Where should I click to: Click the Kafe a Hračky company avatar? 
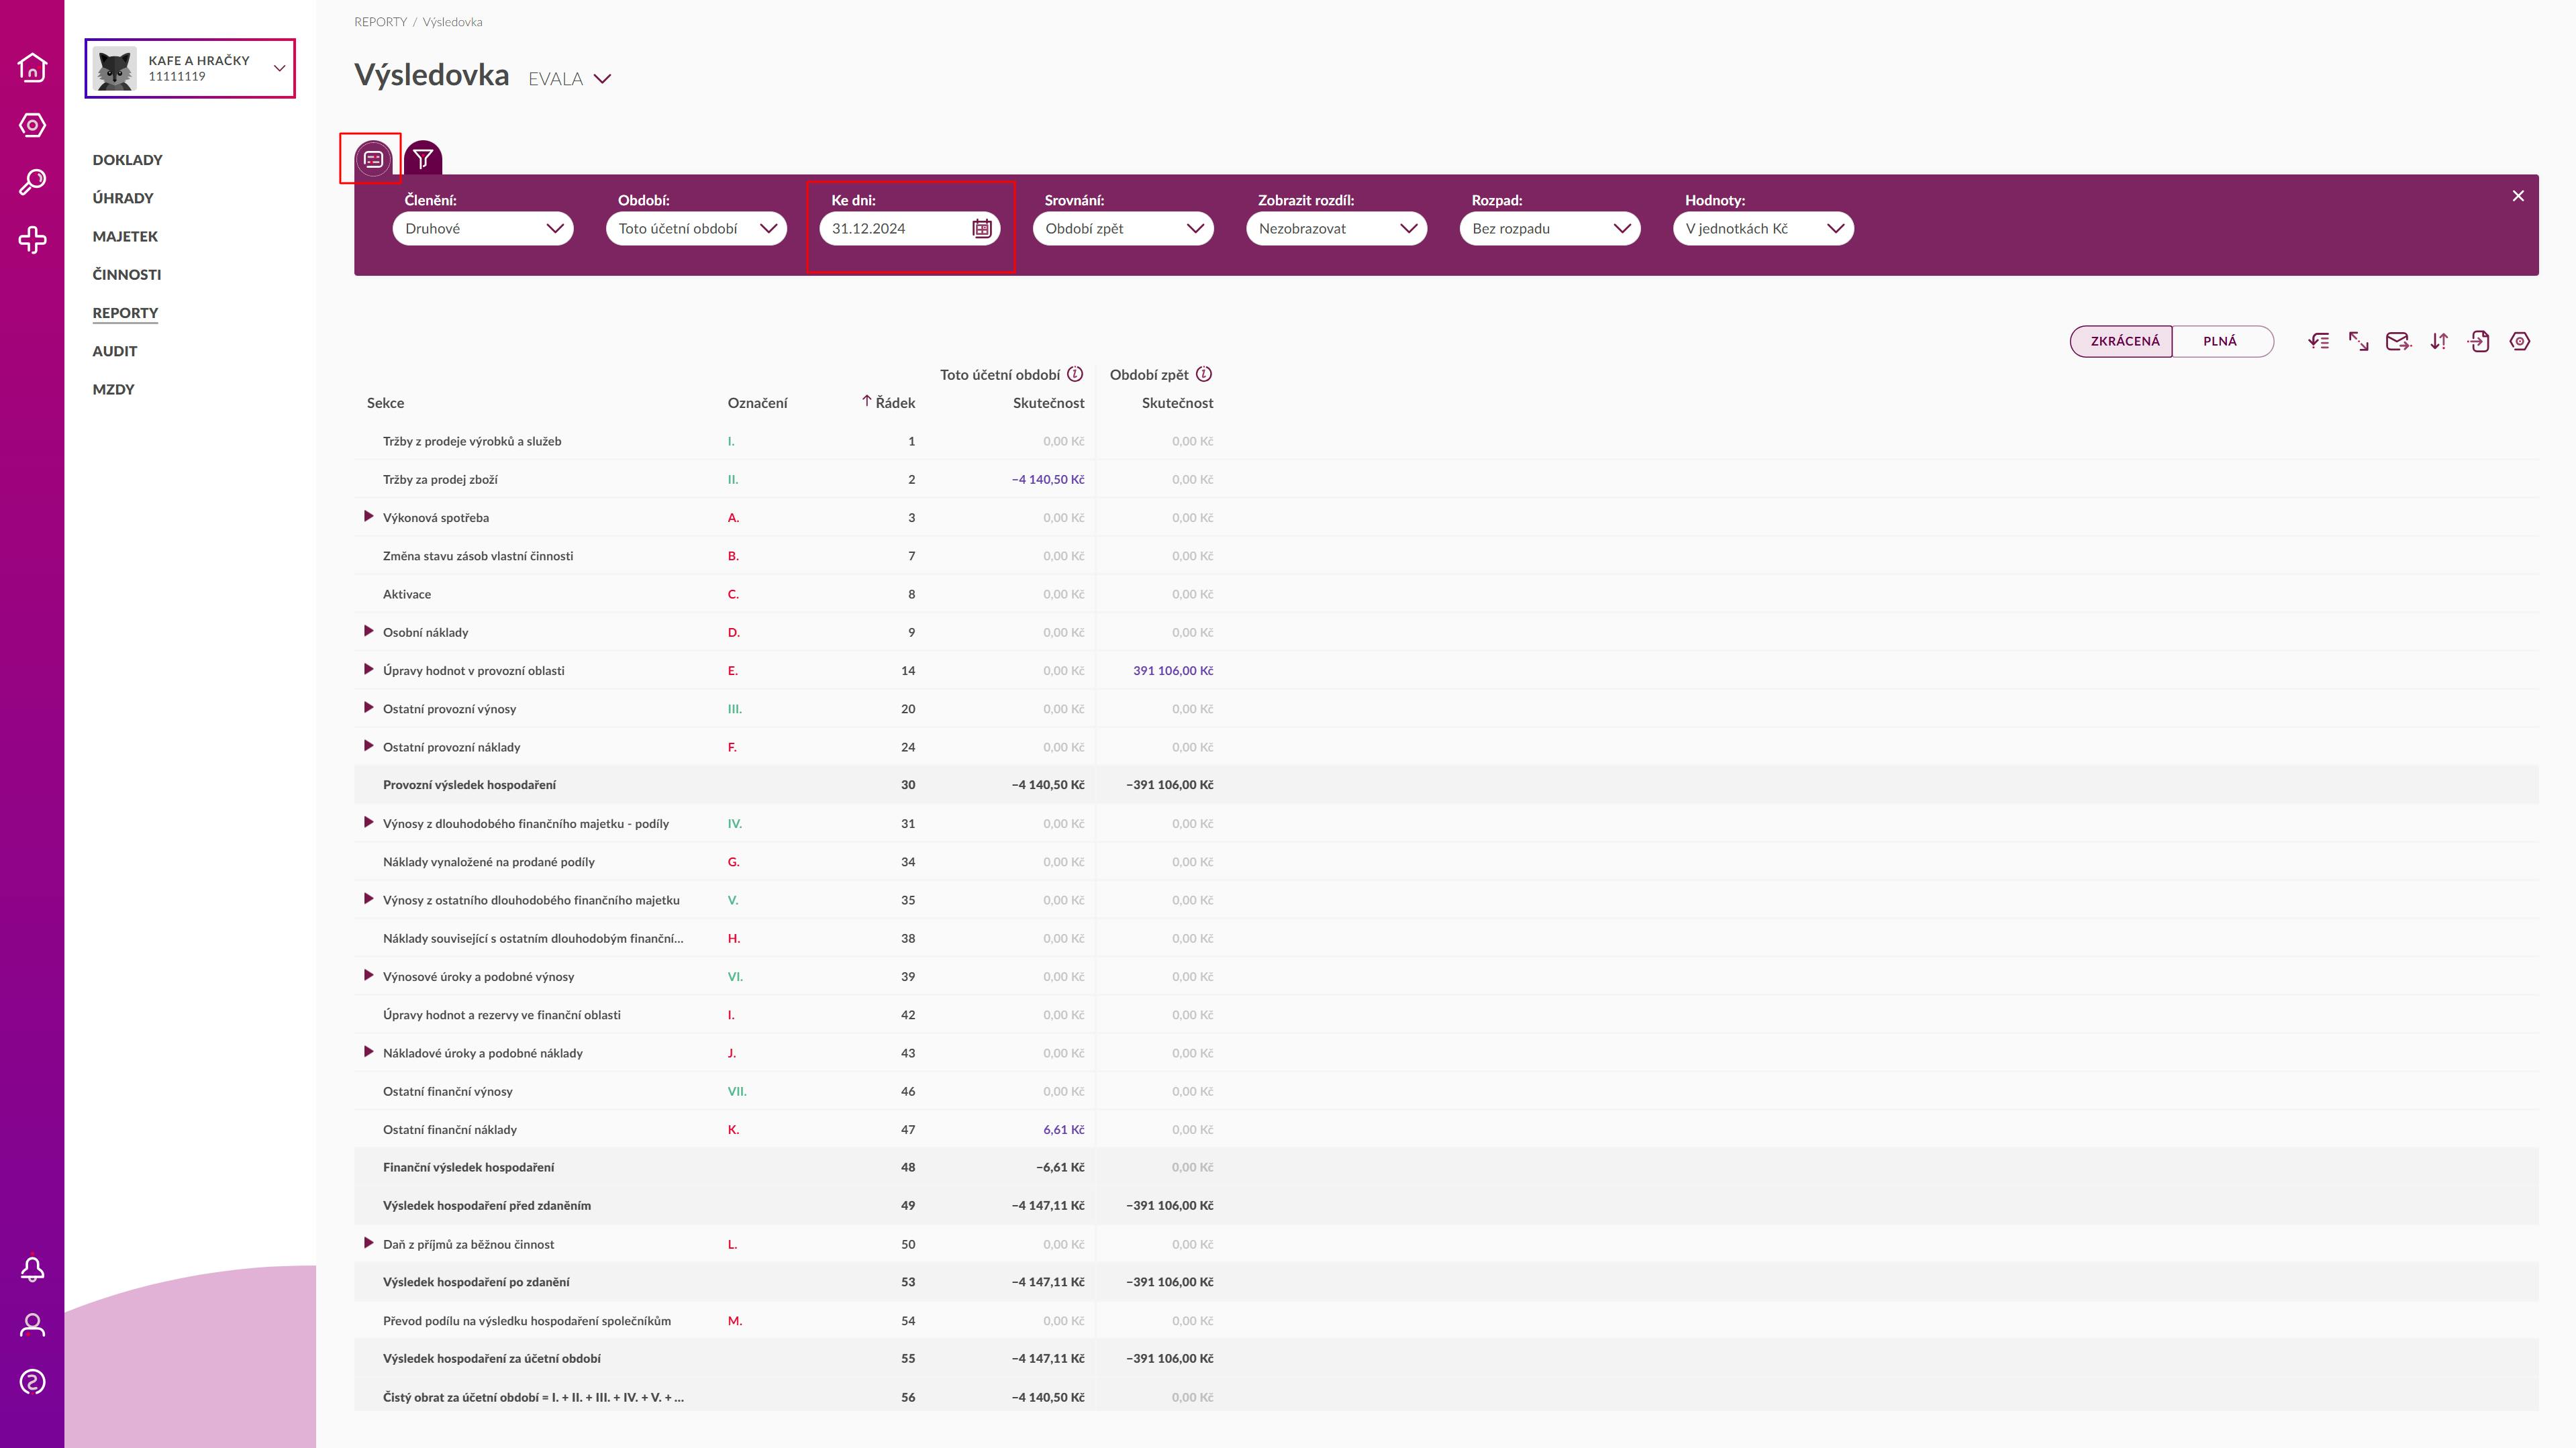click(115, 68)
